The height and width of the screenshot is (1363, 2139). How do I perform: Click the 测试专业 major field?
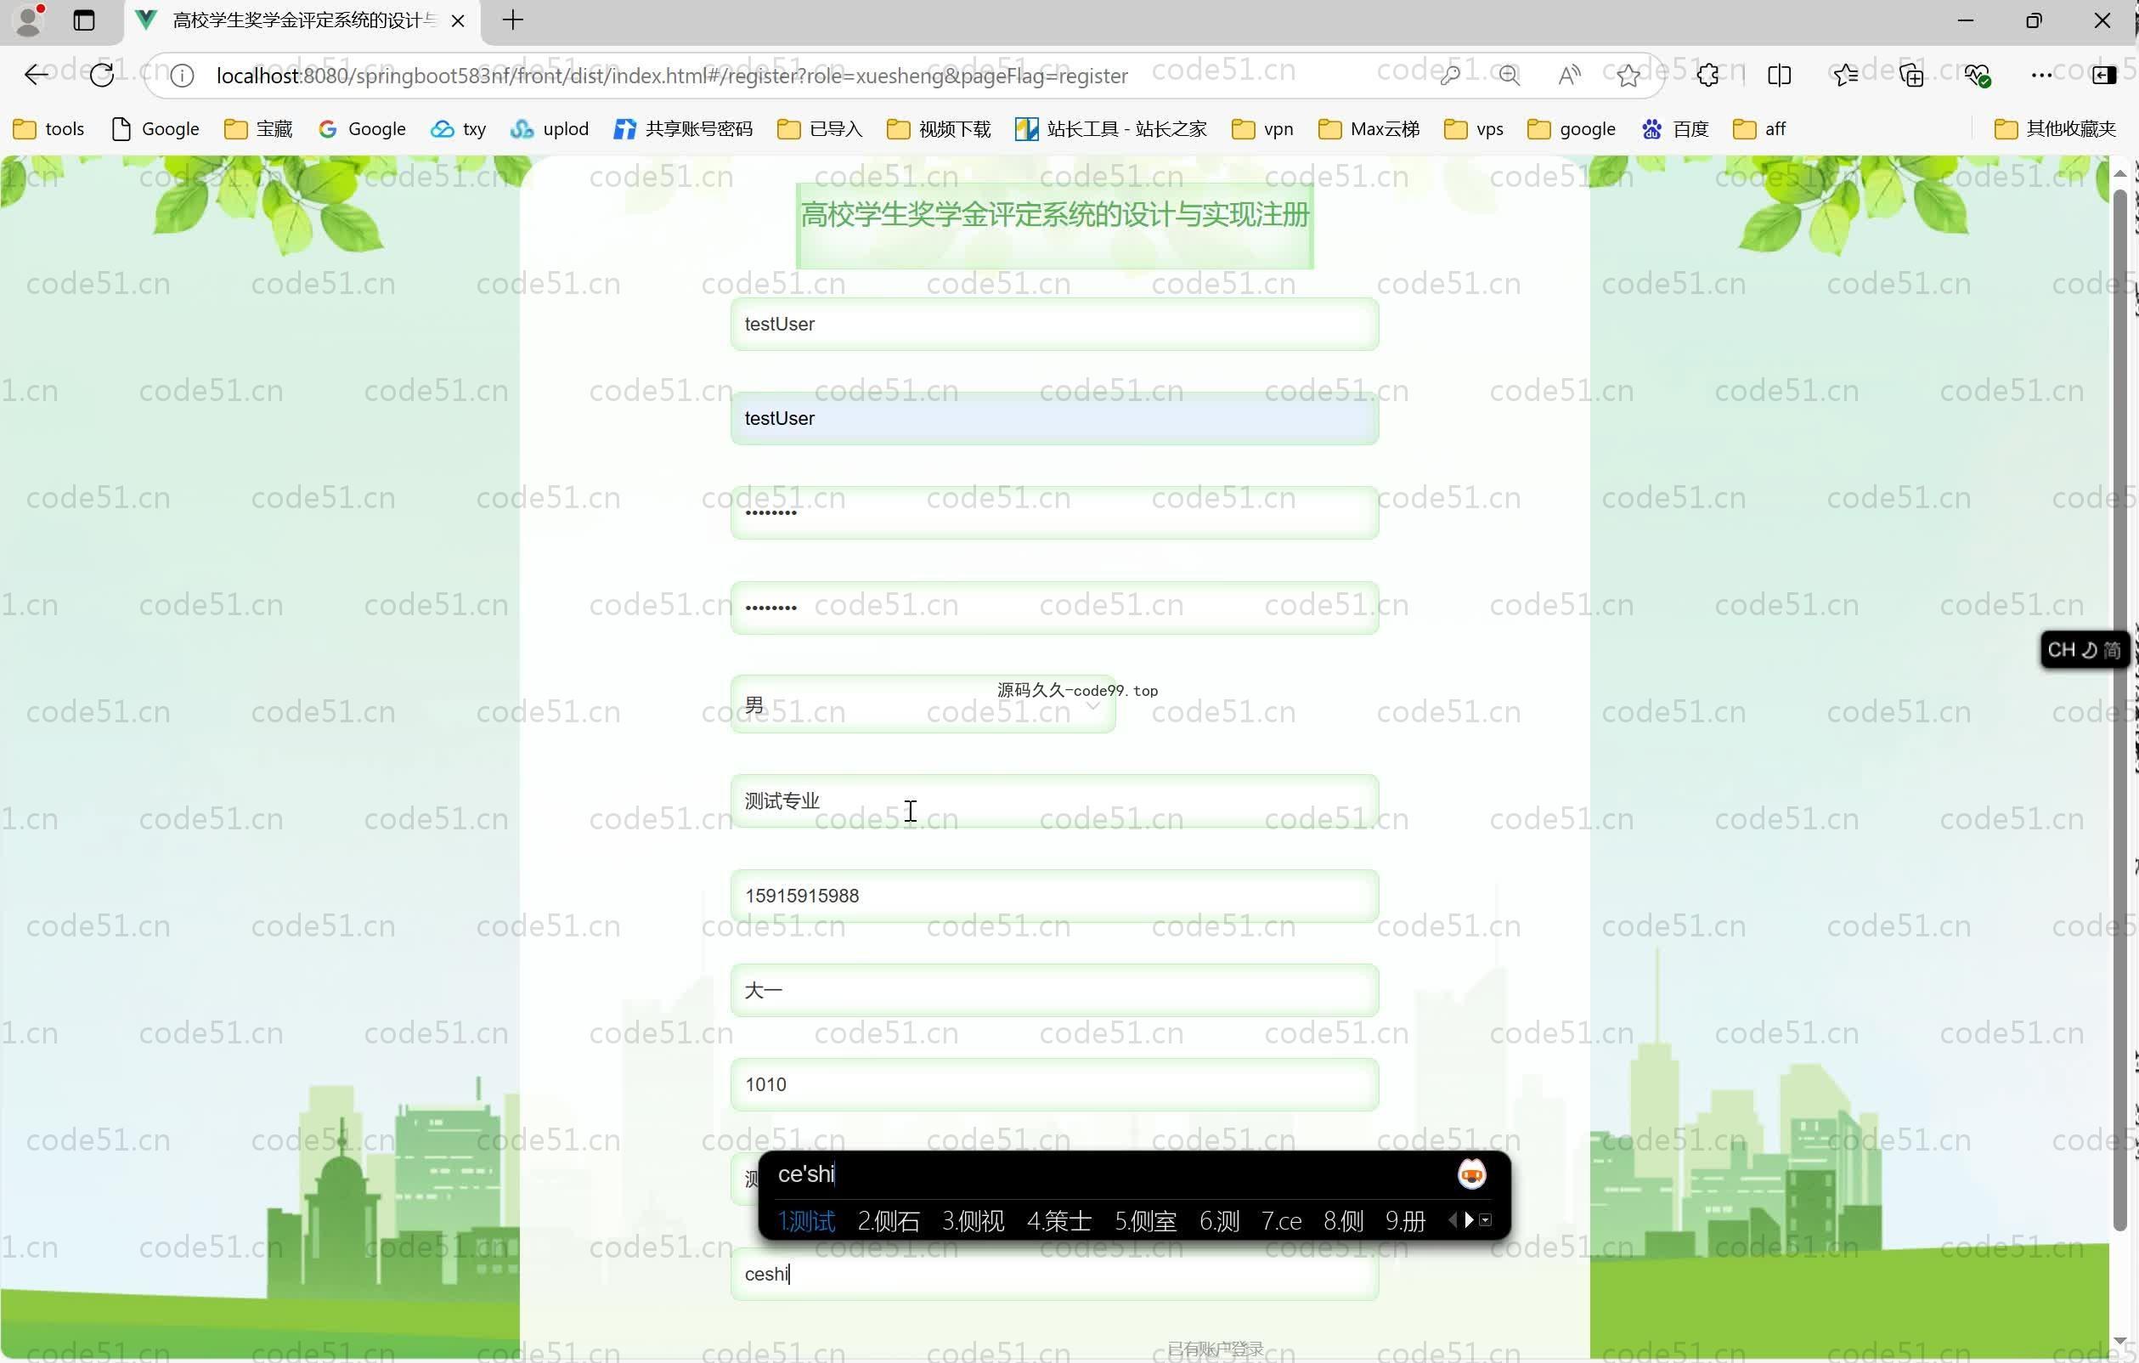click(x=1054, y=800)
